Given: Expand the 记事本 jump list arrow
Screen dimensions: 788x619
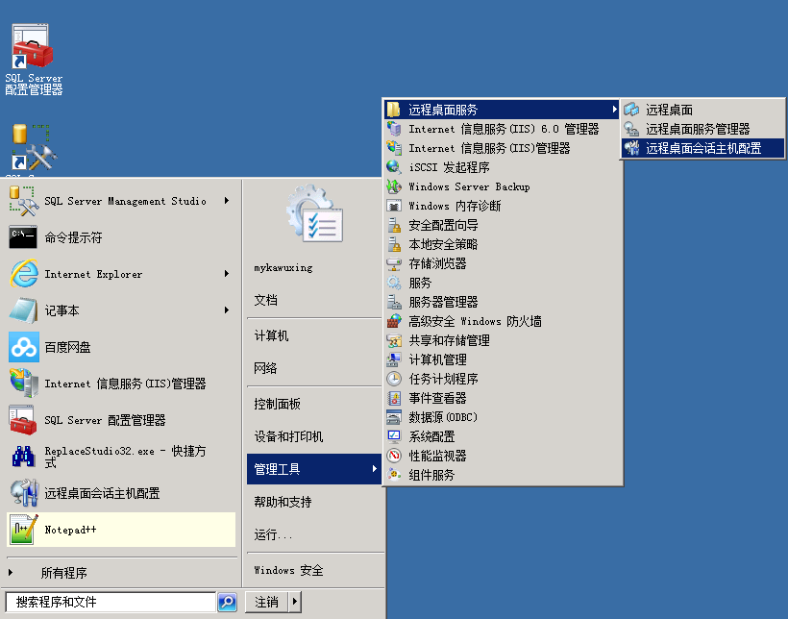Looking at the screenshot, I should 227,310.
